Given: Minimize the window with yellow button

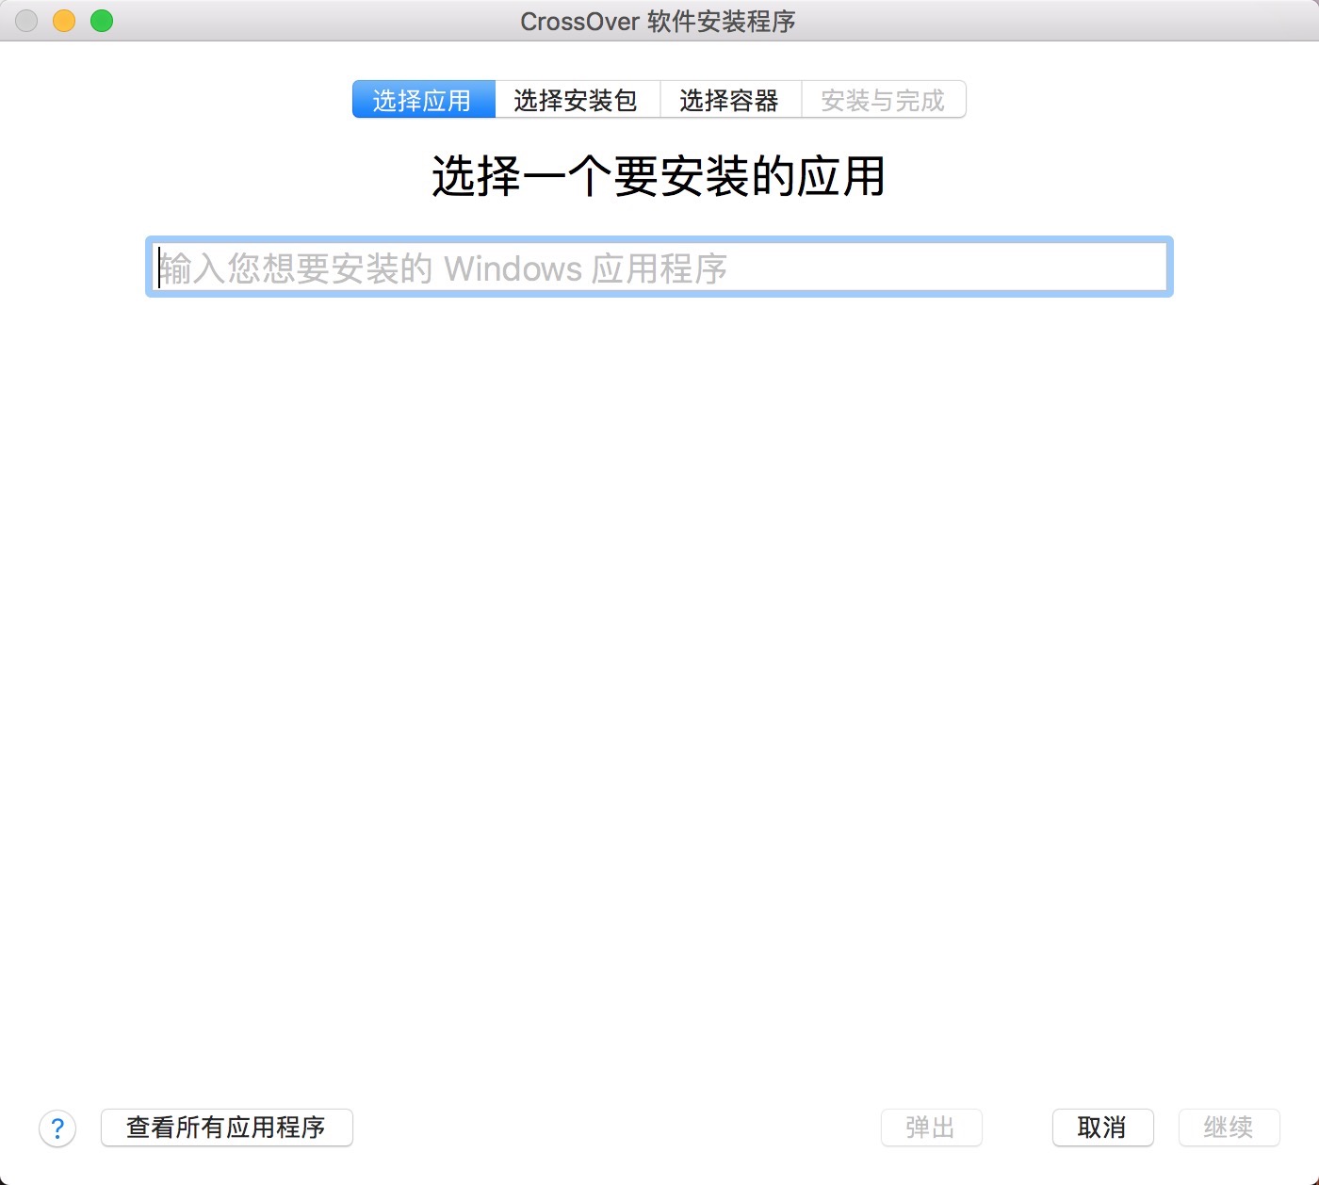Looking at the screenshot, I should pyautogui.click(x=64, y=21).
